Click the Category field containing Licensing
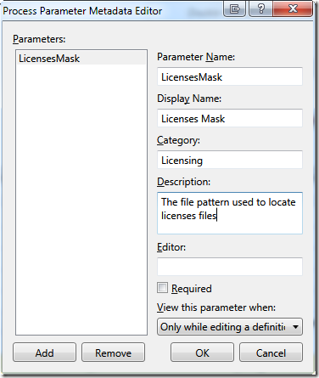The height and width of the screenshot is (378, 319). click(x=230, y=160)
